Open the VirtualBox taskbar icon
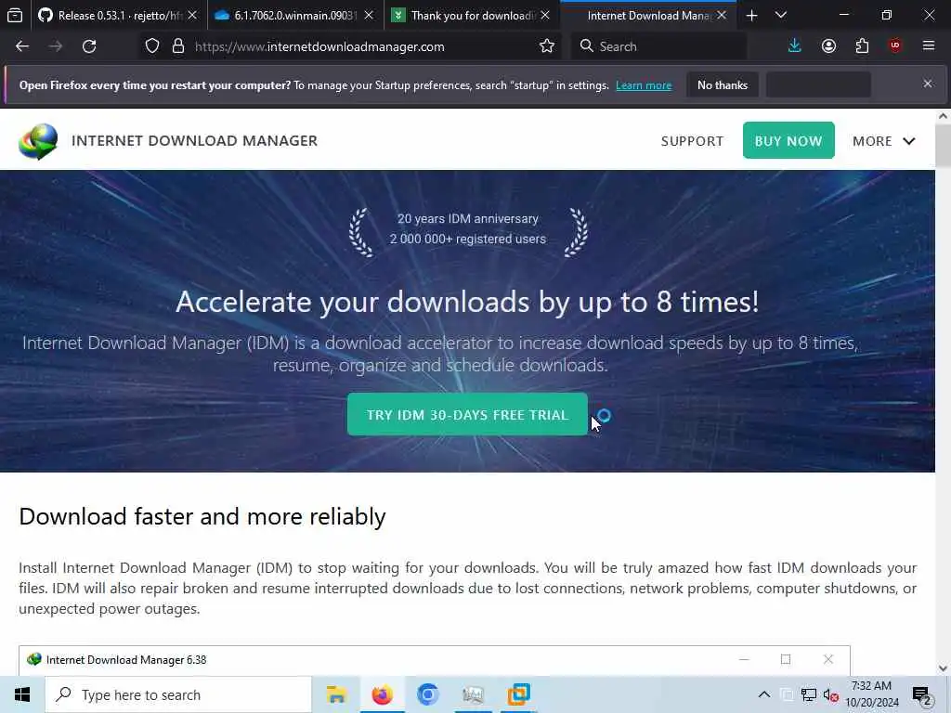The width and height of the screenshot is (951, 713). click(518, 694)
